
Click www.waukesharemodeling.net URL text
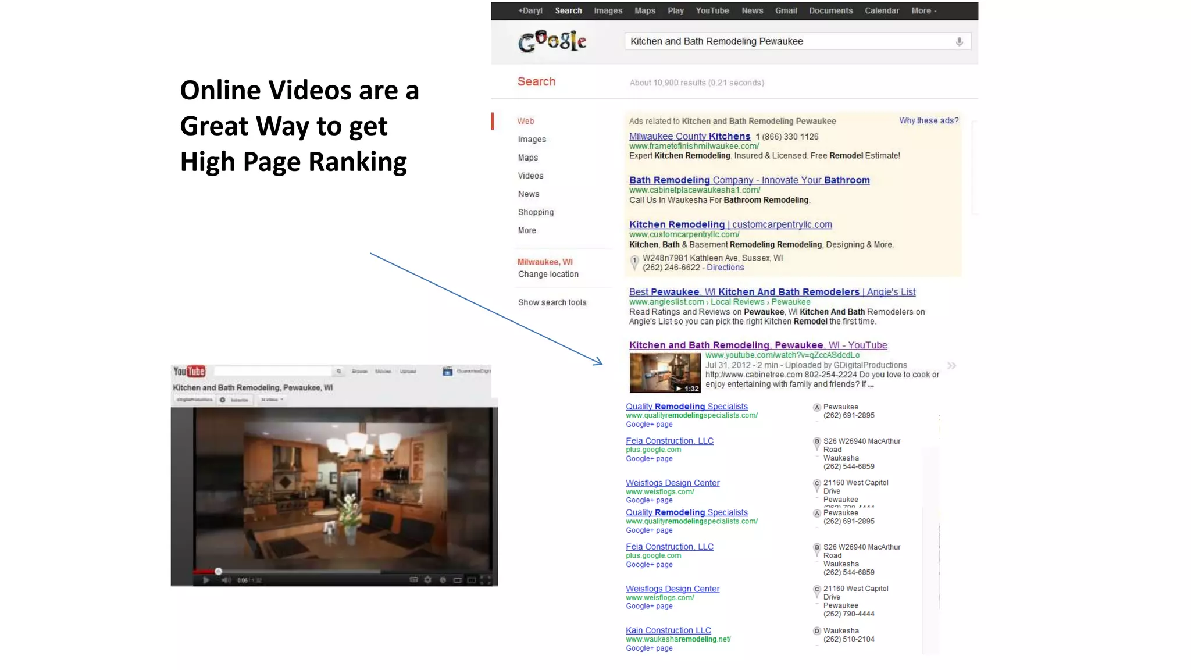coord(678,639)
